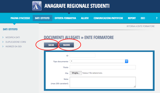Go to Offerta Formativa menu
This screenshot has width=160, height=93.
[x=65, y=18]
